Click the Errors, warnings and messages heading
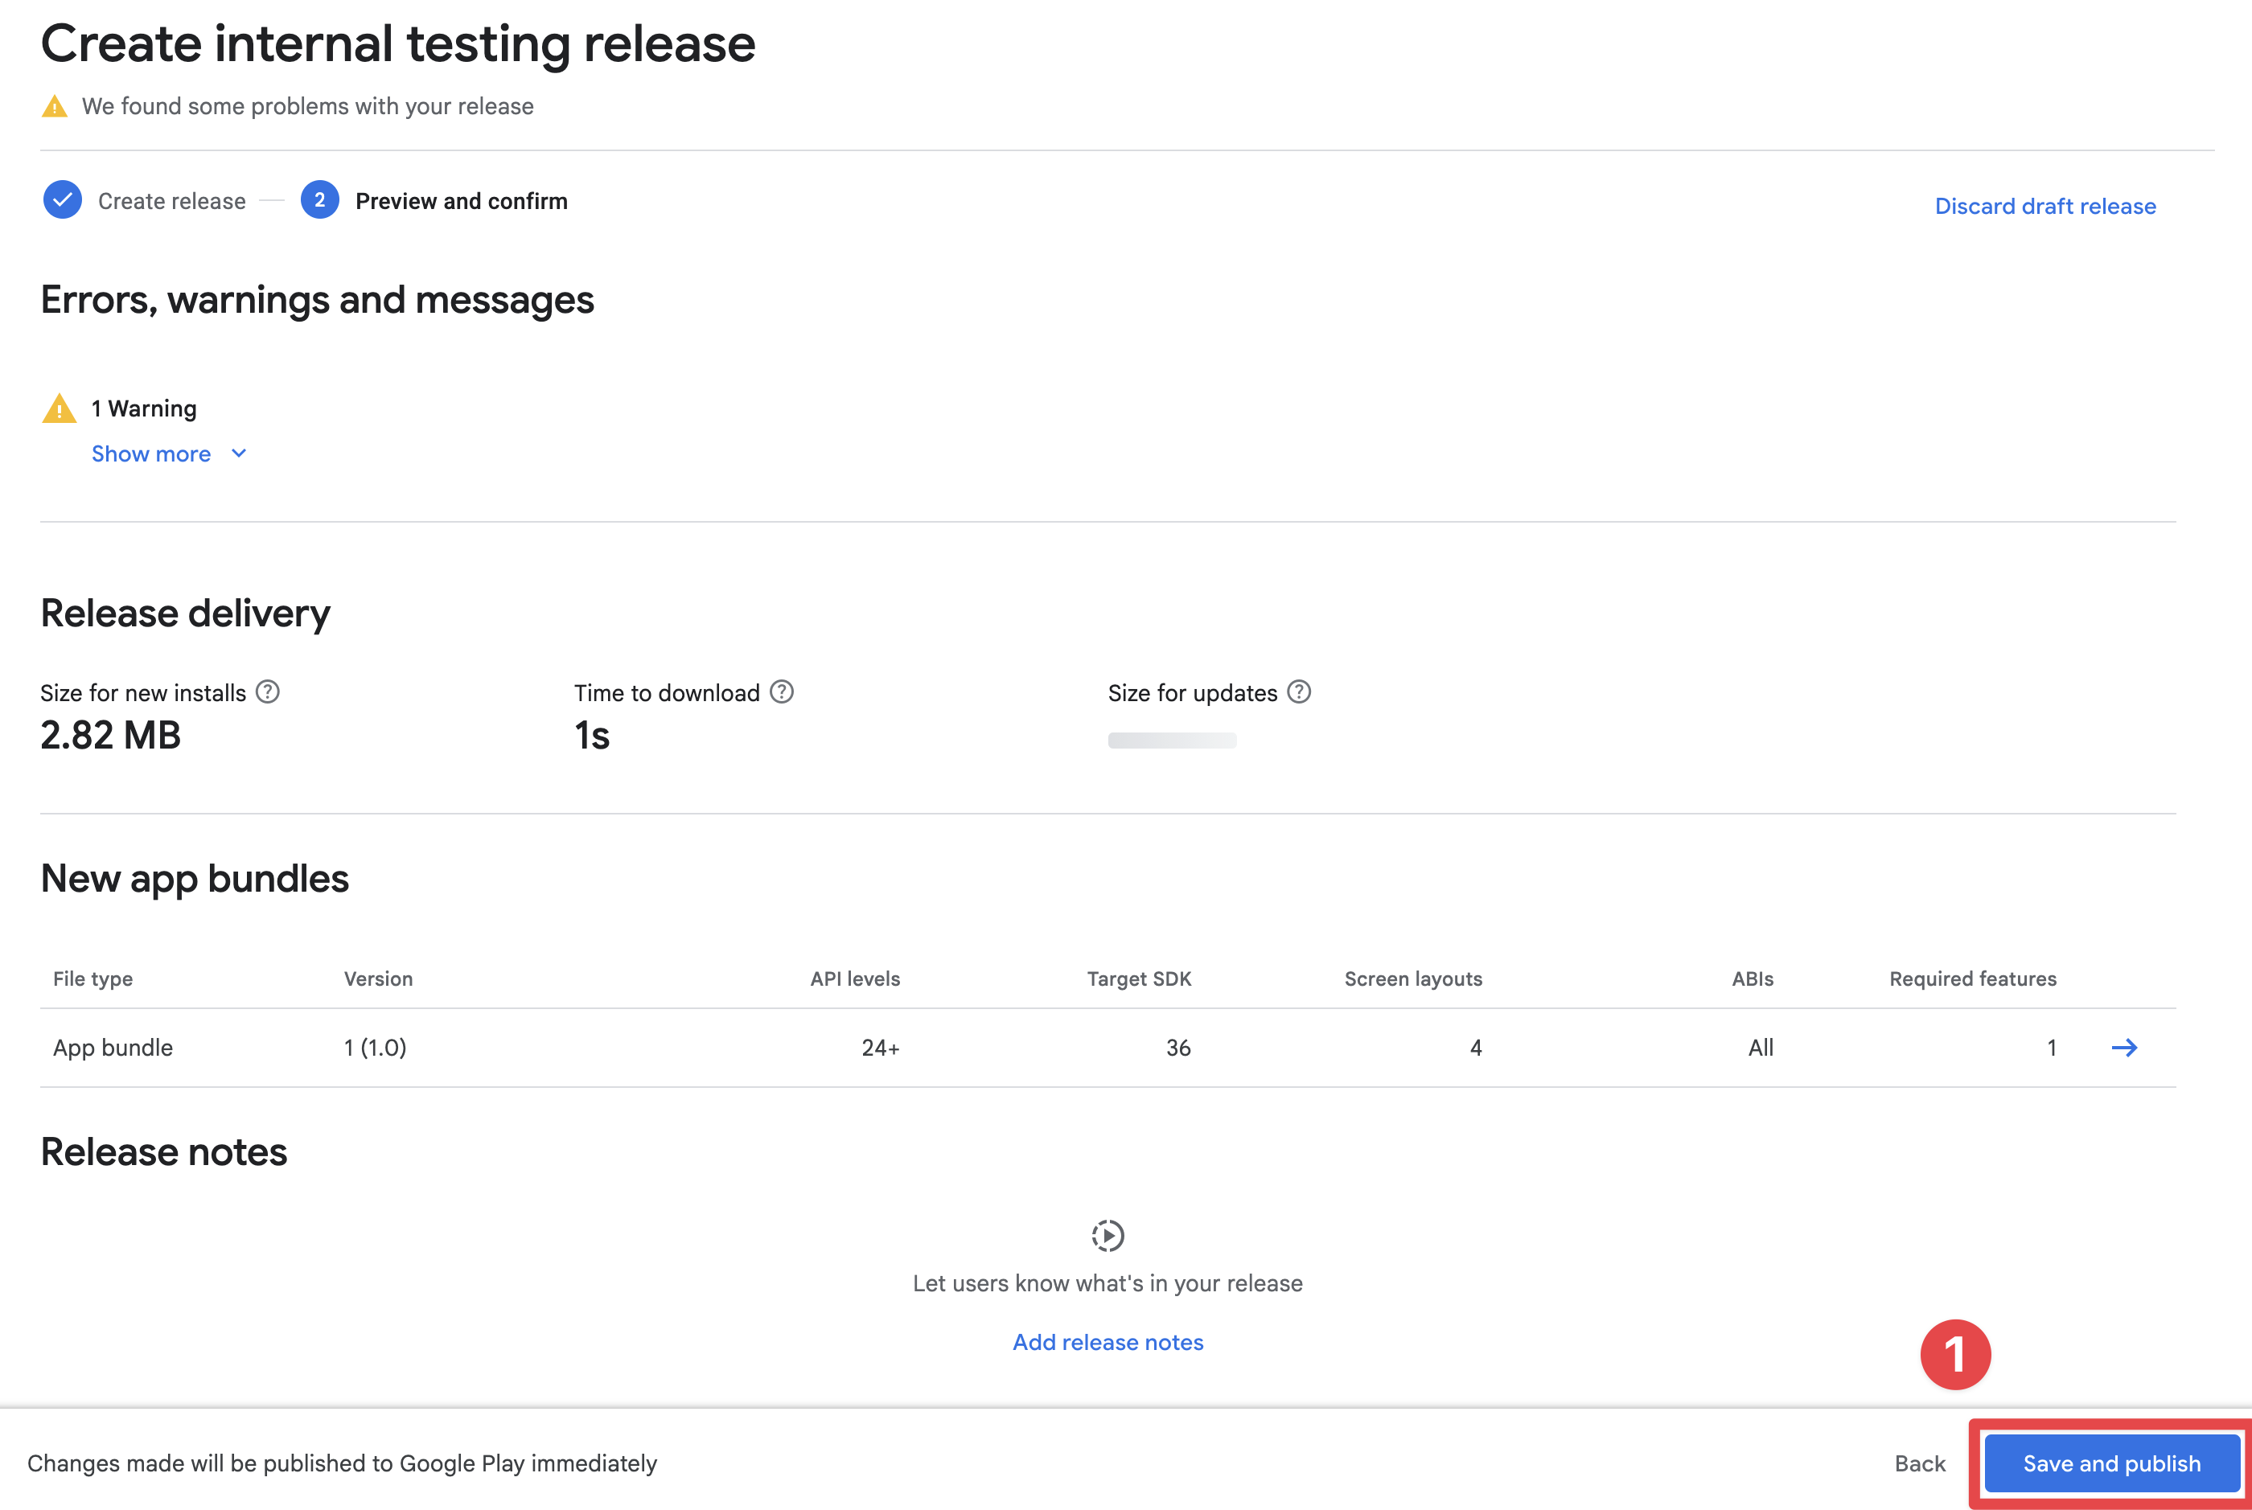The width and height of the screenshot is (2252, 1510). 317,299
